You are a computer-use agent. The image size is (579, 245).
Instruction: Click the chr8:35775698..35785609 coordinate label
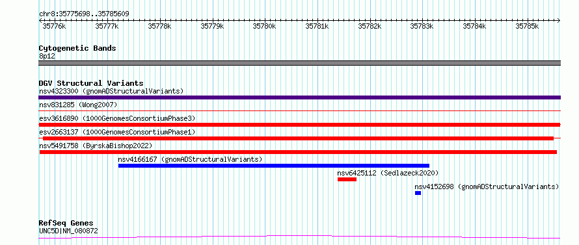click(84, 14)
